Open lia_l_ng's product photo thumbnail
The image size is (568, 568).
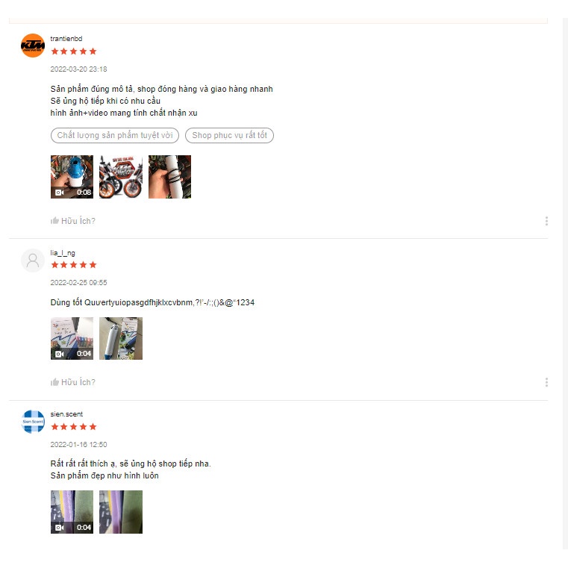pyautogui.click(x=121, y=338)
